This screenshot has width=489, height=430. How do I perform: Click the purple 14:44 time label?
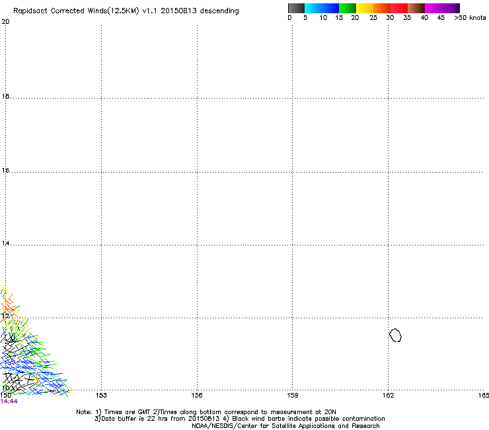pos(9,402)
